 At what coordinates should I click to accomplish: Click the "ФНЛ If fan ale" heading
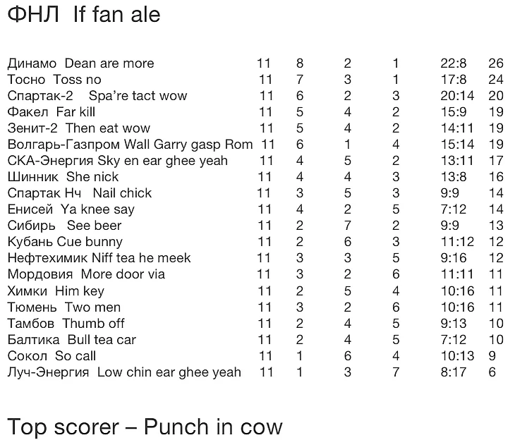(84, 16)
